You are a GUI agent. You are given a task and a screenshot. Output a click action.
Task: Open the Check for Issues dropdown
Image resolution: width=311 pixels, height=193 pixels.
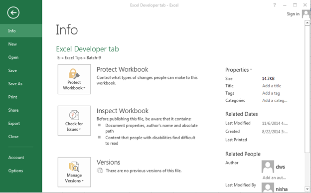[x=74, y=121]
